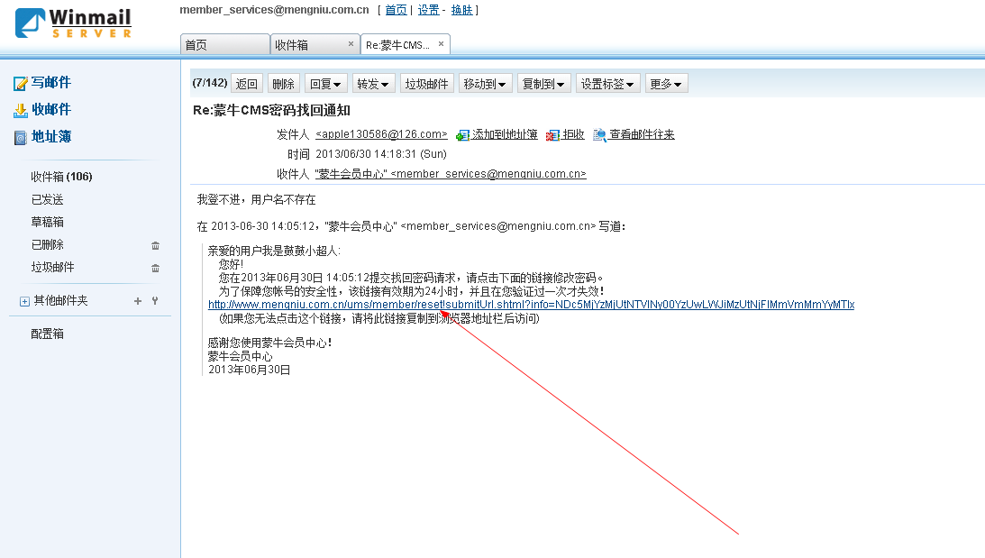985x558 pixels.
Task: Open the 收件箱 (106) folder
Action: tap(61, 177)
